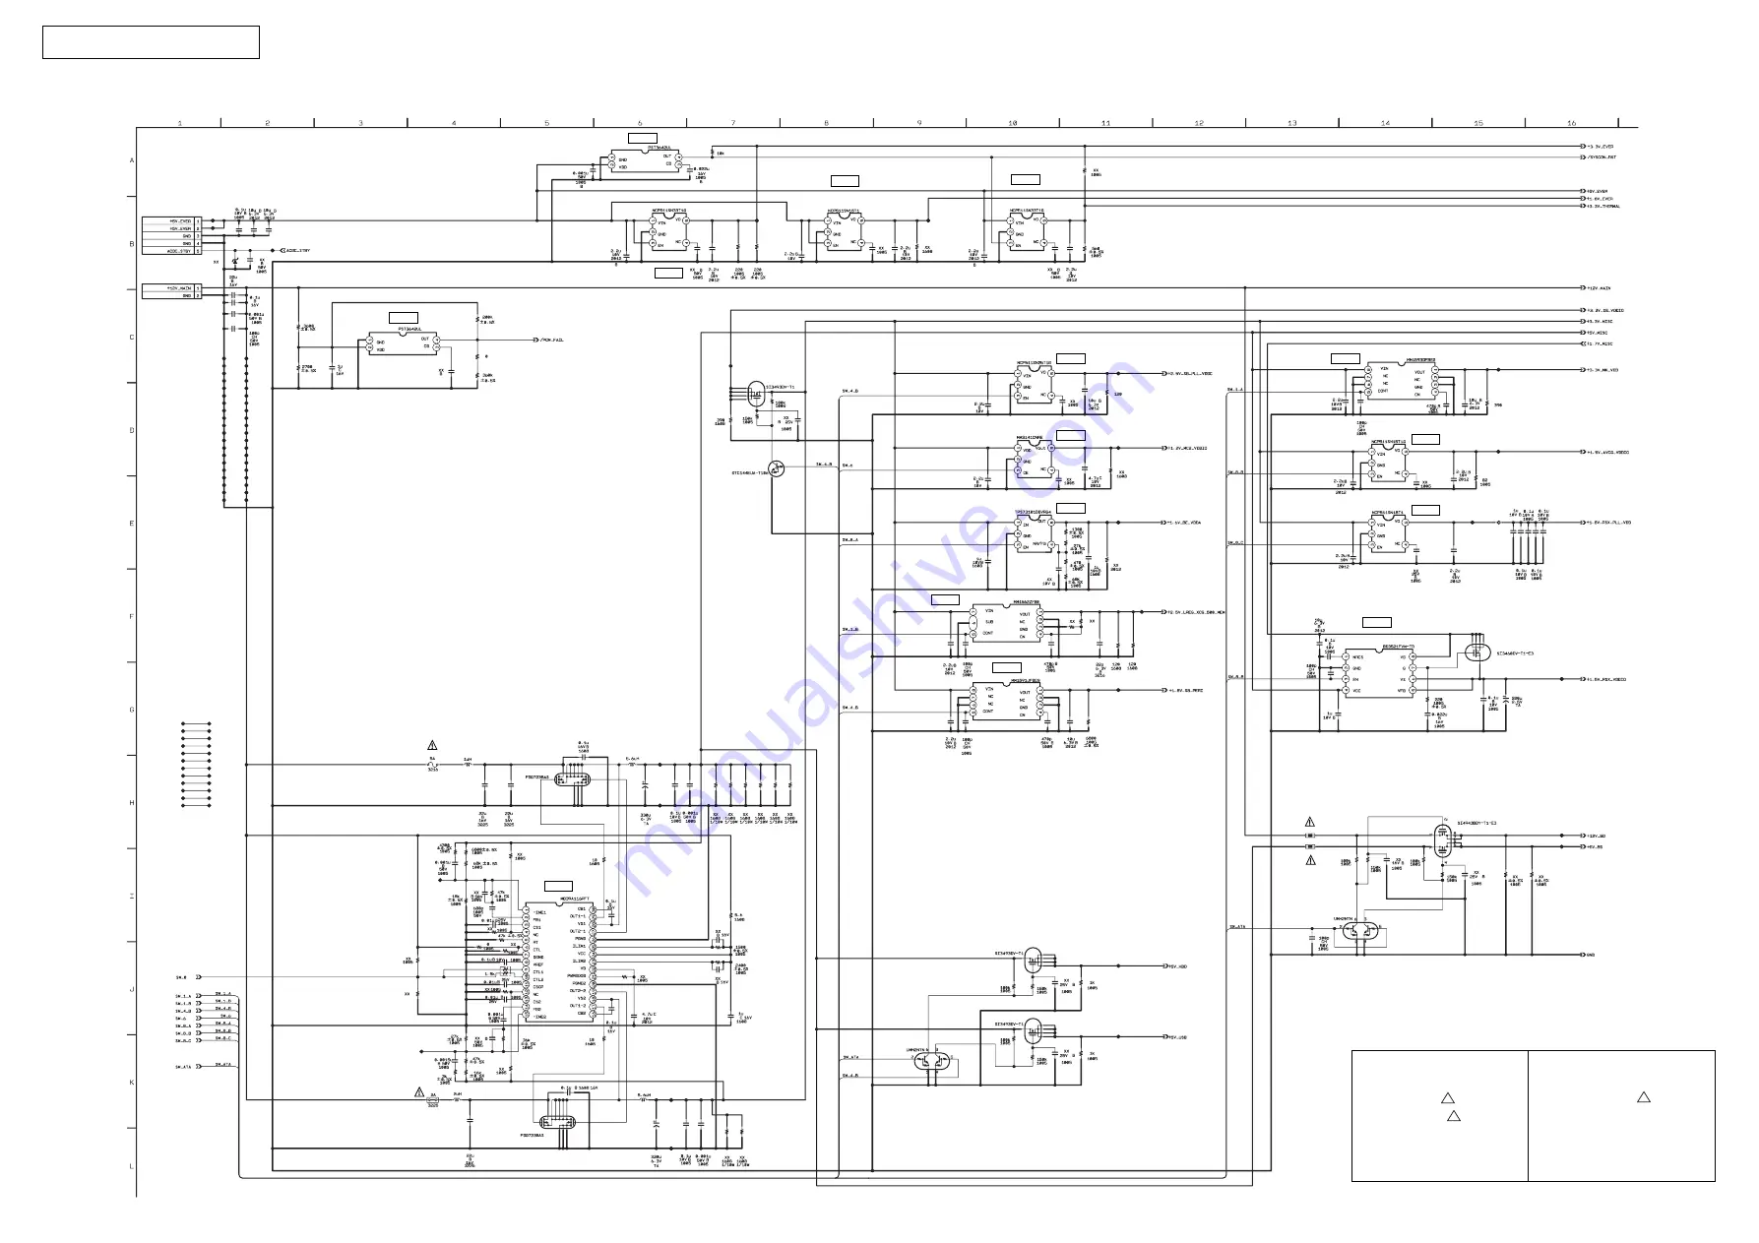Select the 3A fuse symbol
This screenshot has height=1243, width=1759.
click(x=432, y=1100)
